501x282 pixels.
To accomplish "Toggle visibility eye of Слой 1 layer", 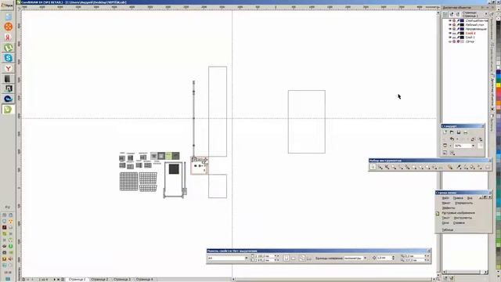I will [x=450, y=37].
